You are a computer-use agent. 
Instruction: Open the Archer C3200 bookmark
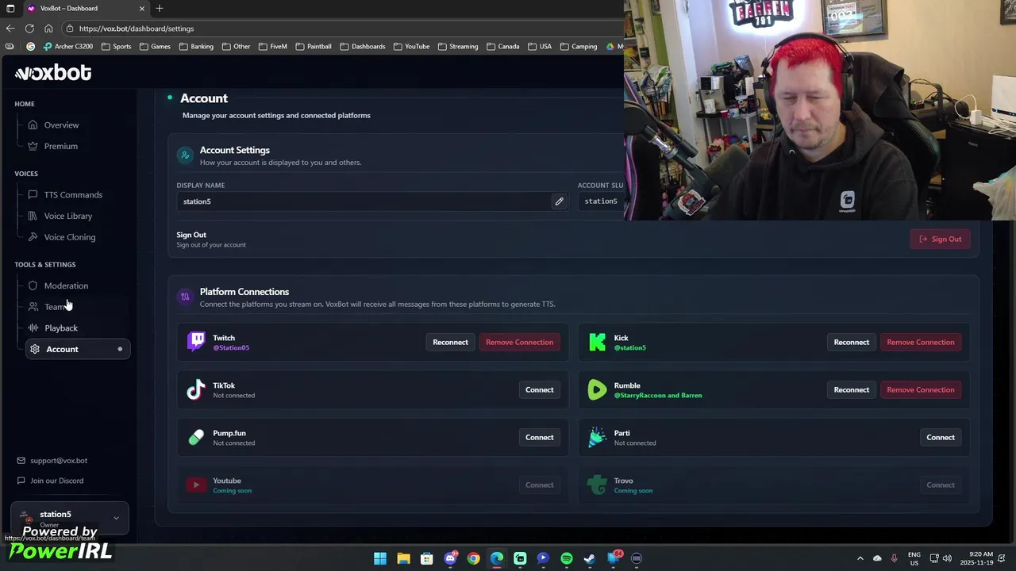(x=68, y=46)
